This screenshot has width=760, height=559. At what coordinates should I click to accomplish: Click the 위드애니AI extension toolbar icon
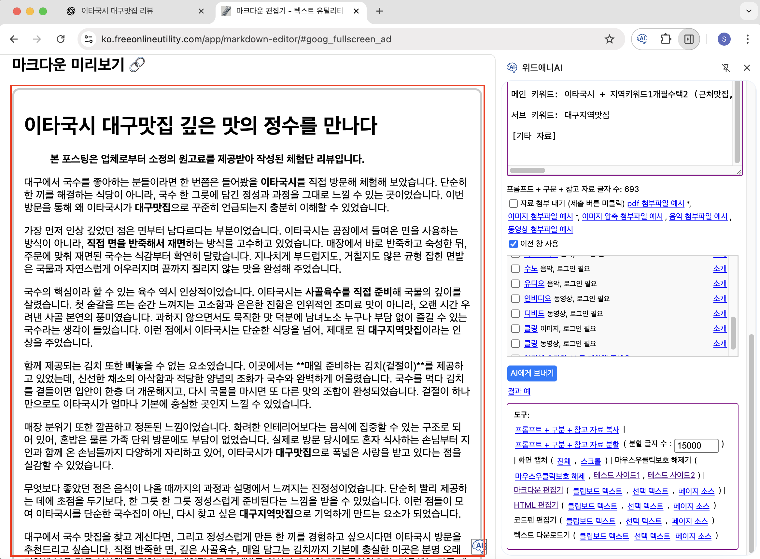642,39
